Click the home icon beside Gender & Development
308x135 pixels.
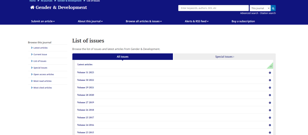click(32, 7)
